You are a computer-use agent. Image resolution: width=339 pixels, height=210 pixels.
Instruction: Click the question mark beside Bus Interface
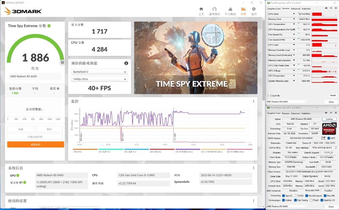click(x=336, y=148)
